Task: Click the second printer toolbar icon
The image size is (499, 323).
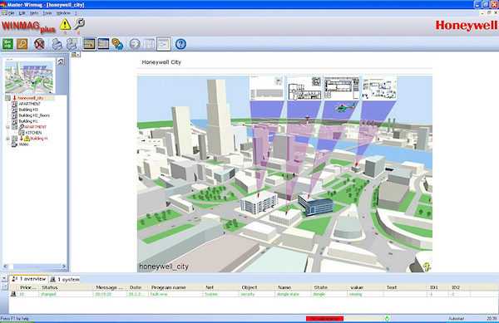Action: (x=72, y=44)
